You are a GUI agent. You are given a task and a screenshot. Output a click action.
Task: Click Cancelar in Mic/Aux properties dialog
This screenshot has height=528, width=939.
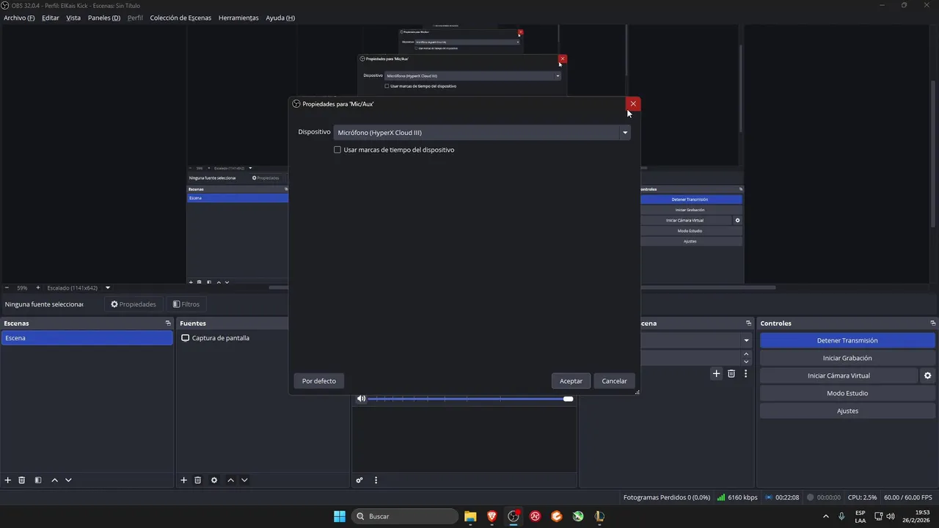click(615, 381)
